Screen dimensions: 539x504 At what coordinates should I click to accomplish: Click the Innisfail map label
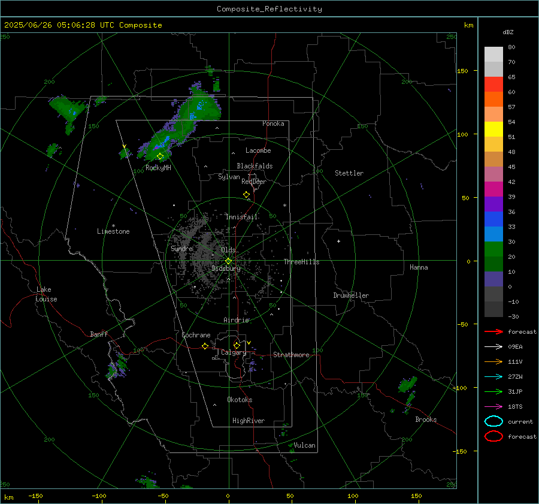click(x=242, y=217)
